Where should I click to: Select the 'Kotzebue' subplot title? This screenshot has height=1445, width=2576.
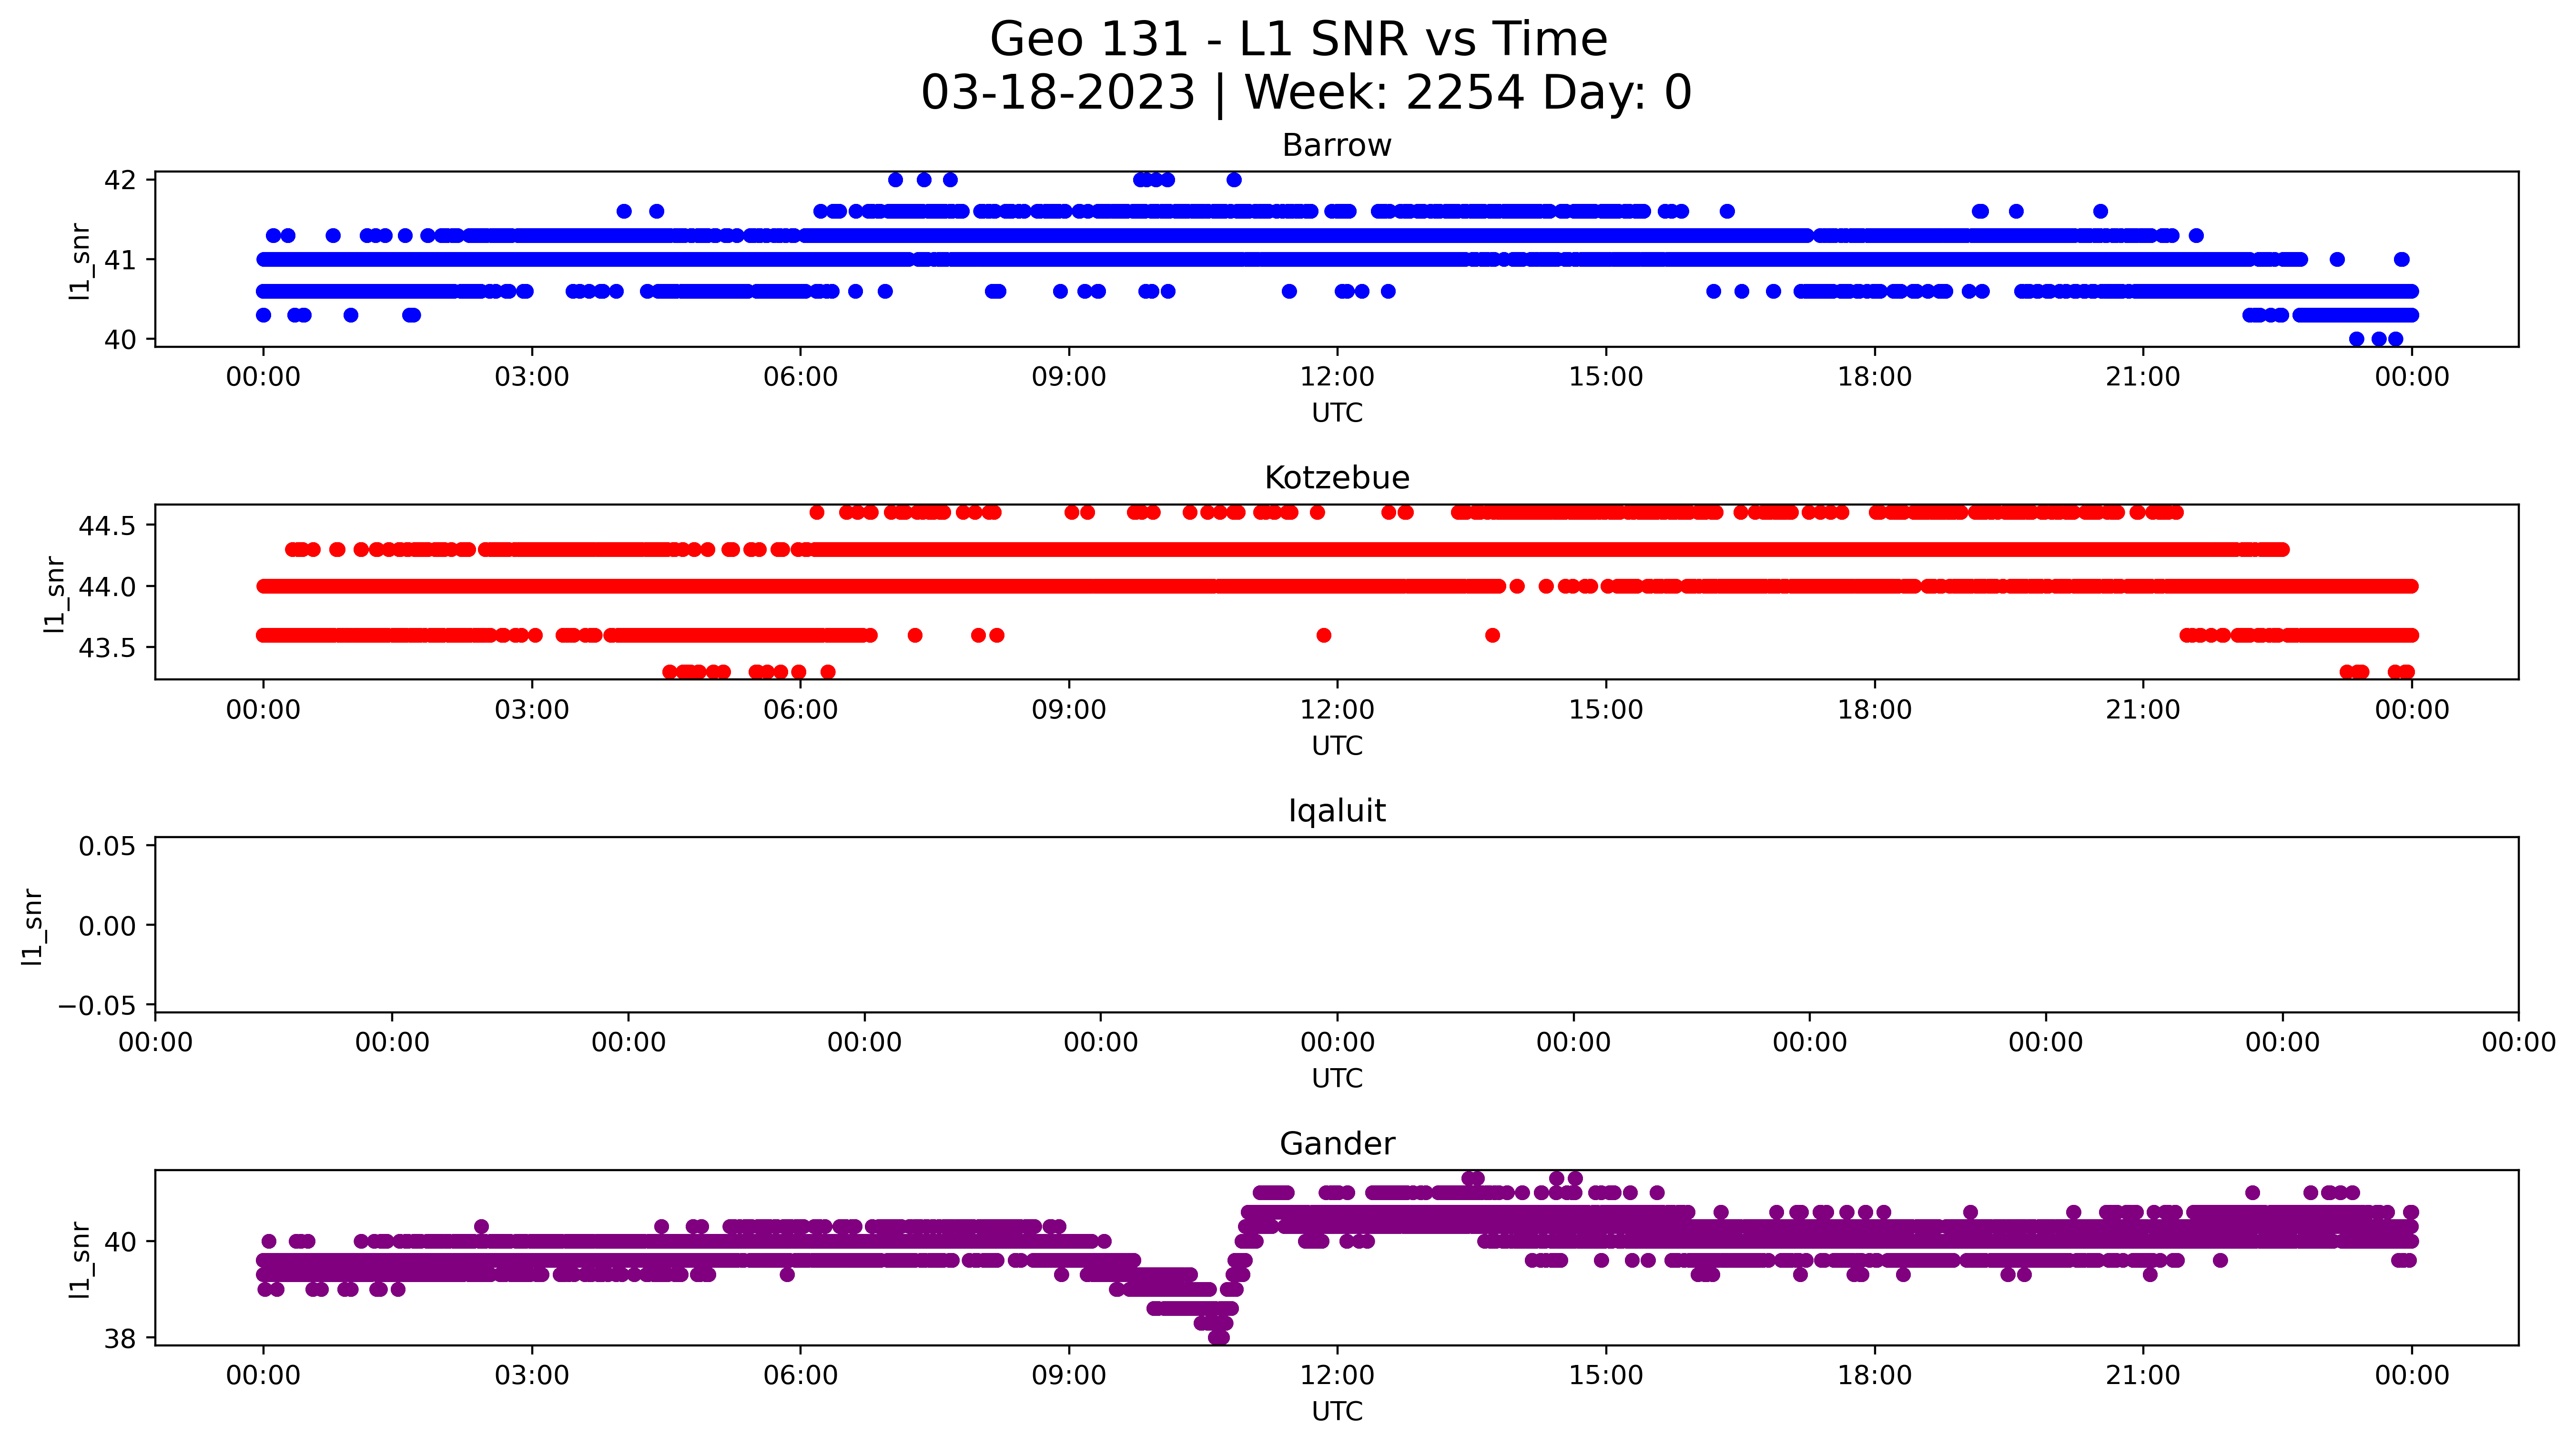tap(1337, 478)
